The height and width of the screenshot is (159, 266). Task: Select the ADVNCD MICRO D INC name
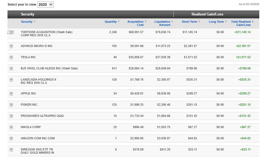click(37, 46)
